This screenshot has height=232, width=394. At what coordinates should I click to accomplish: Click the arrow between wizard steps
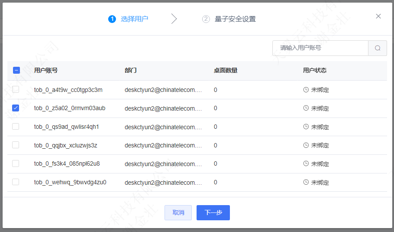tap(174, 19)
